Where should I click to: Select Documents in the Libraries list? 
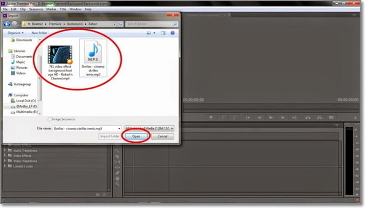pyautogui.click(x=22, y=56)
